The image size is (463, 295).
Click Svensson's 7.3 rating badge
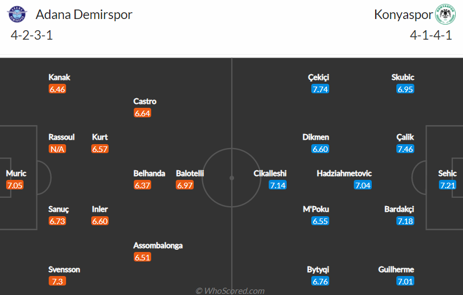57,281
